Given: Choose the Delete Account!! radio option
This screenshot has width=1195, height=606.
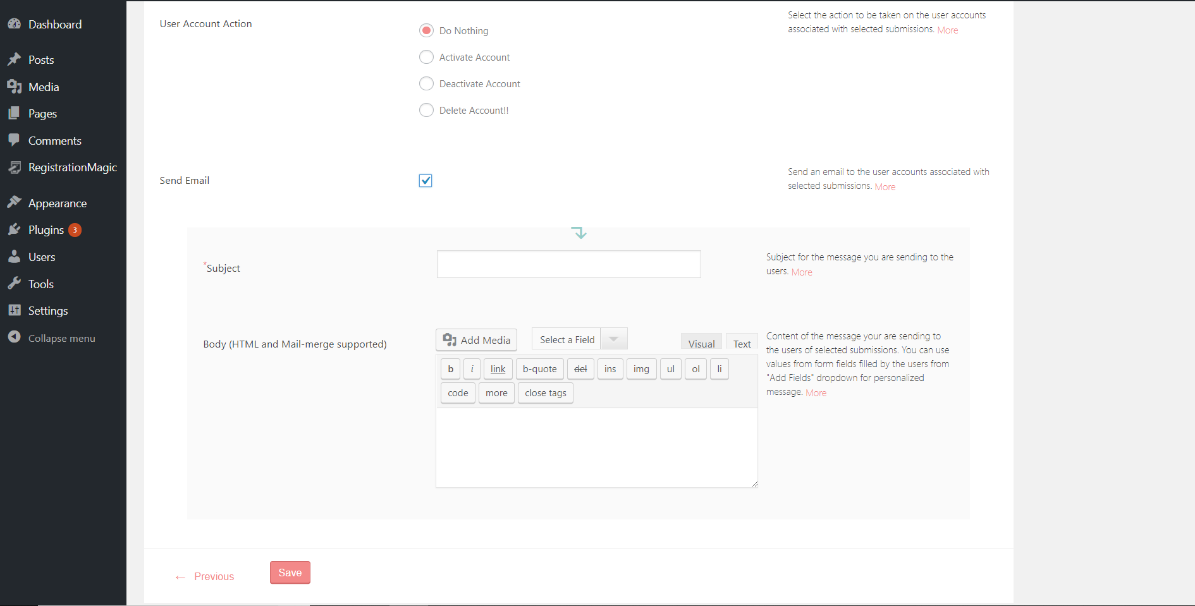Looking at the screenshot, I should coord(427,111).
